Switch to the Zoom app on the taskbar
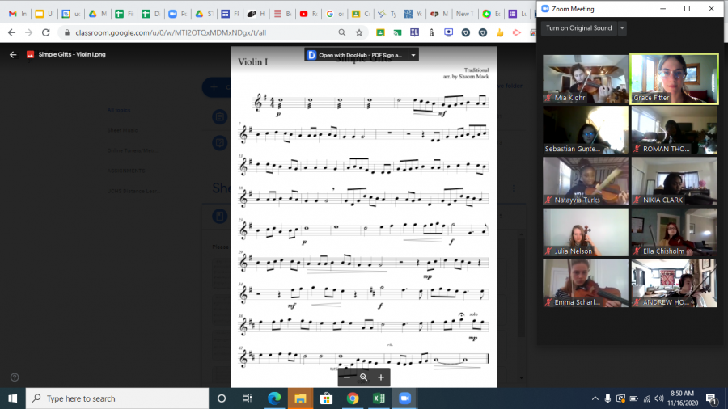This screenshot has height=409, width=728. (405, 398)
